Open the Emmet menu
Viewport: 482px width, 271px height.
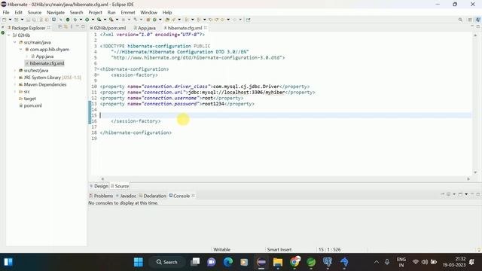click(128, 12)
